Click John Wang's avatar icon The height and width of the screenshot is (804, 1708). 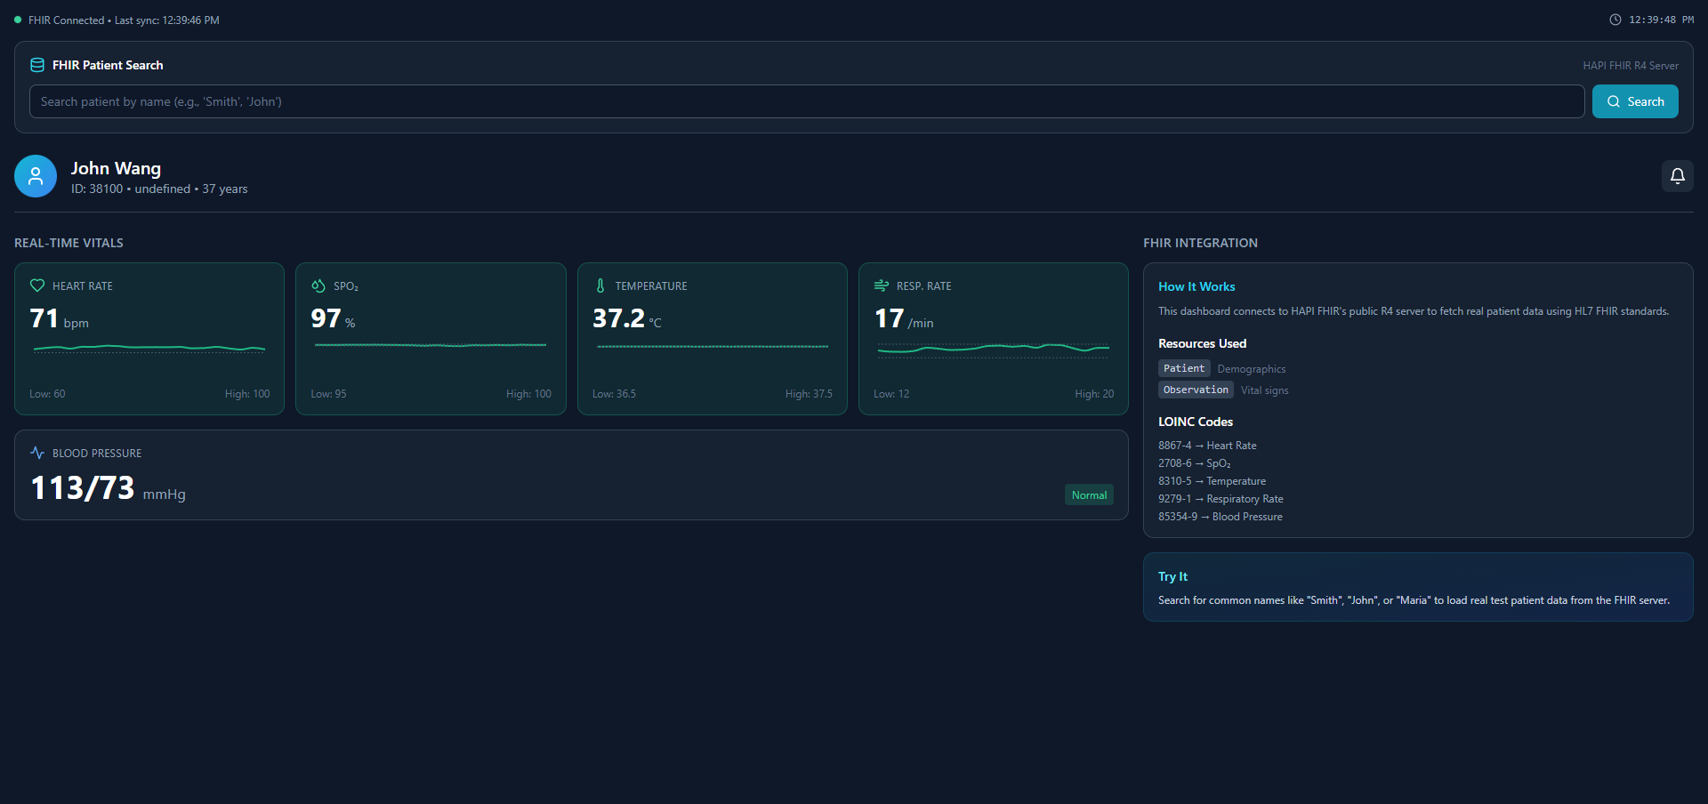[x=36, y=176]
